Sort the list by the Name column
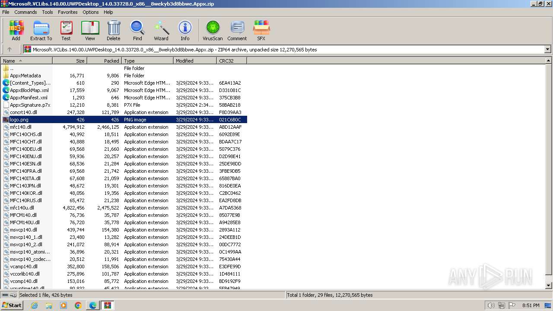 pyautogui.click(x=27, y=61)
